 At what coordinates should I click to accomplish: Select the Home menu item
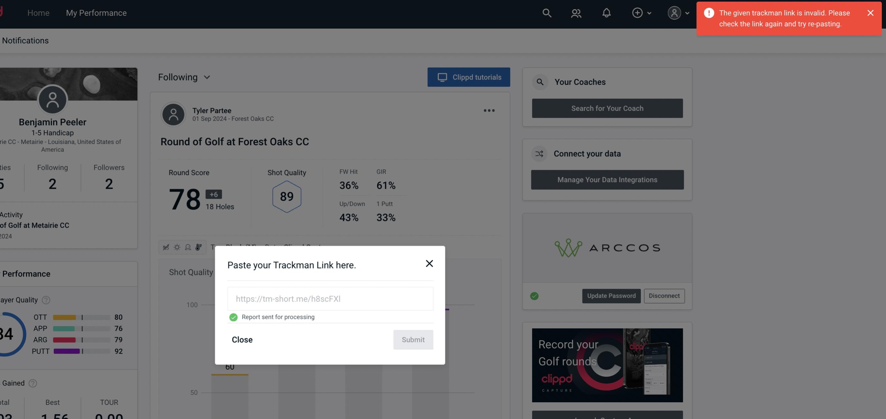[x=38, y=13]
